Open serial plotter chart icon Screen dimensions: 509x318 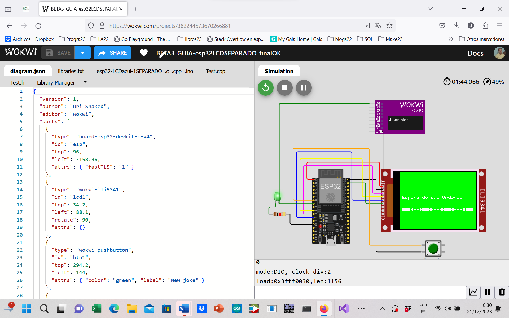point(473,292)
